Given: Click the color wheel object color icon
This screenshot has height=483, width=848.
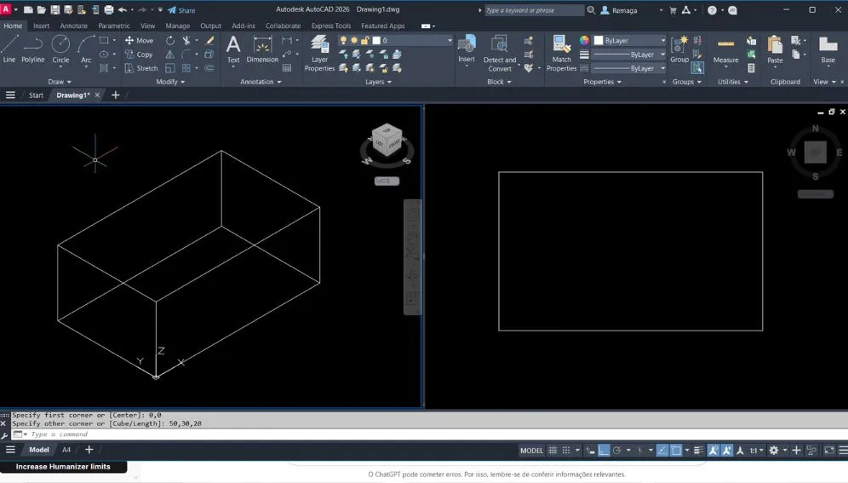Looking at the screenshot, I should click(584, 41).
